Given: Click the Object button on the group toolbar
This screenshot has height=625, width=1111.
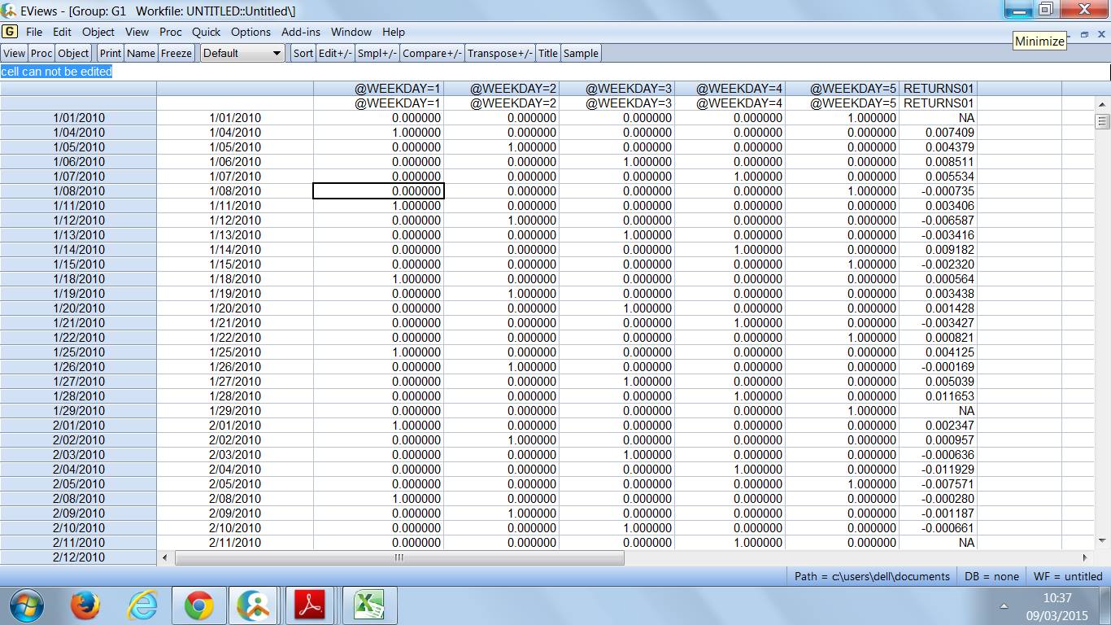Looking at the screenshot, I should [x=73, y=53].
